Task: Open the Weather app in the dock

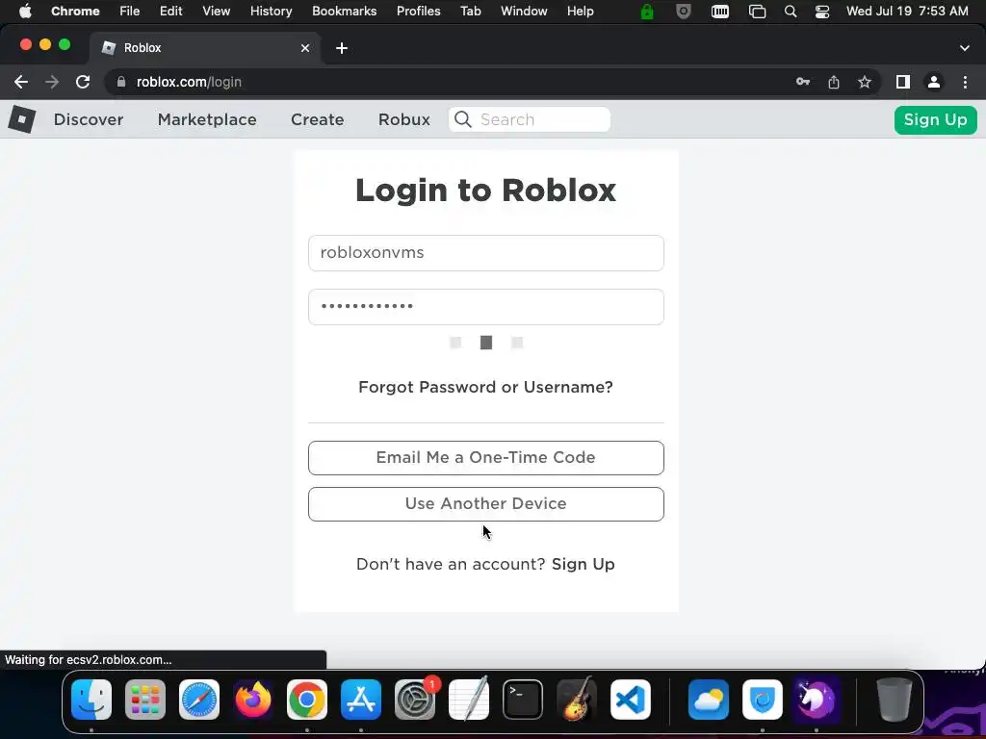Action: [x=709, y=700]
